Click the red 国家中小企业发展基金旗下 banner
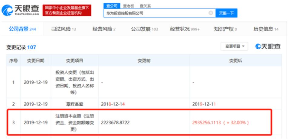The width and height of the screenshot is (291, 139). click(x=67, y=10)
